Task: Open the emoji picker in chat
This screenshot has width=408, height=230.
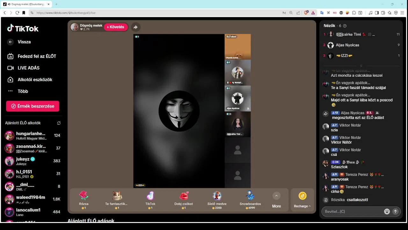Action: click(x=387, y=211)
